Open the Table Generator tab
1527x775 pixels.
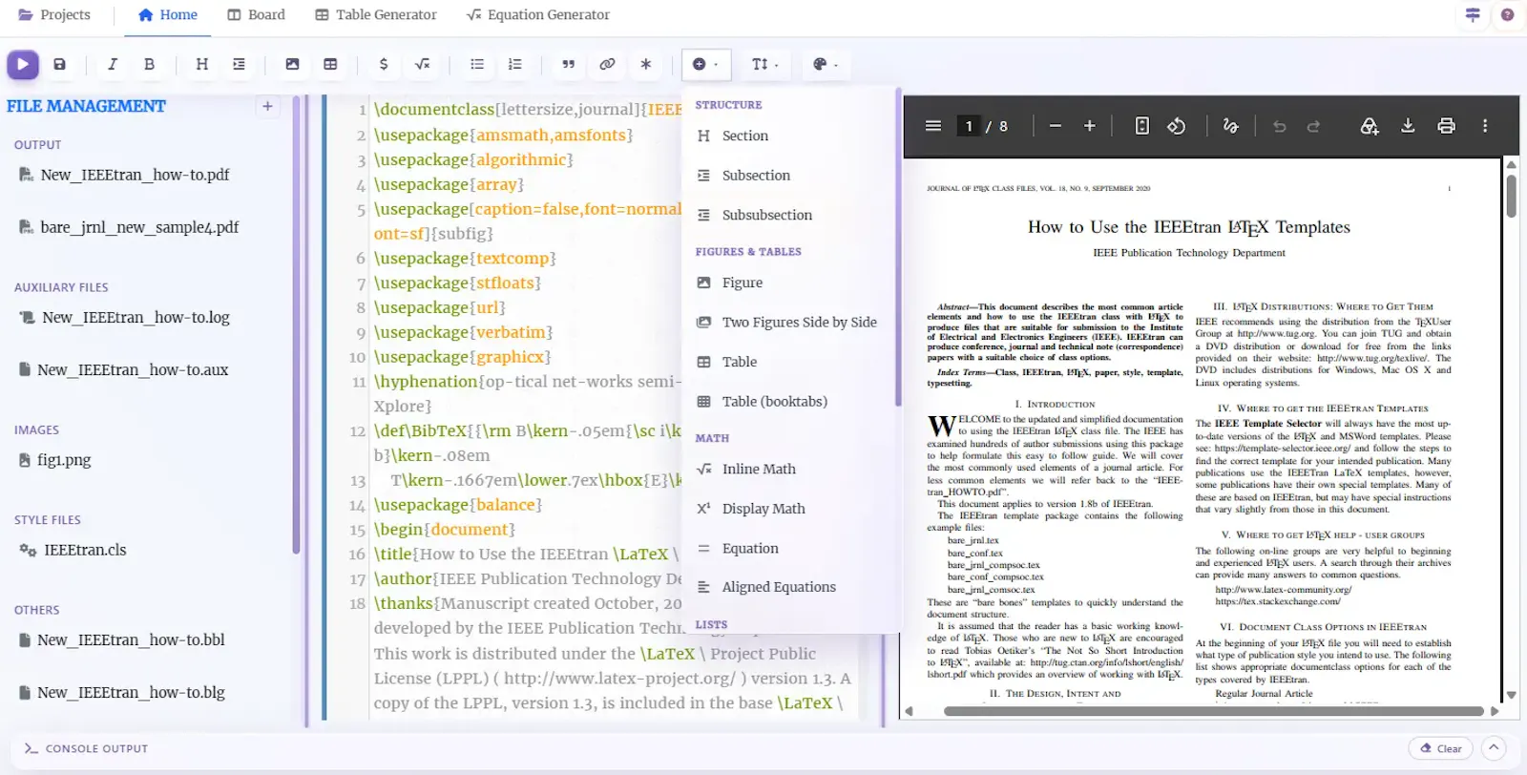(376, 15)
